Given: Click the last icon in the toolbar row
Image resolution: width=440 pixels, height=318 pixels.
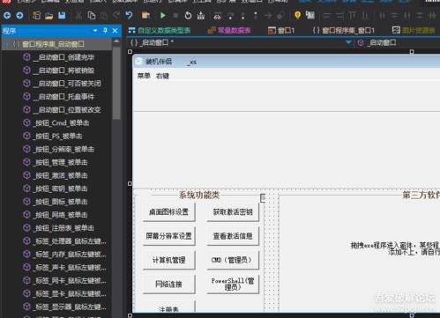Looking at the screenshot, I should (432, 15).
